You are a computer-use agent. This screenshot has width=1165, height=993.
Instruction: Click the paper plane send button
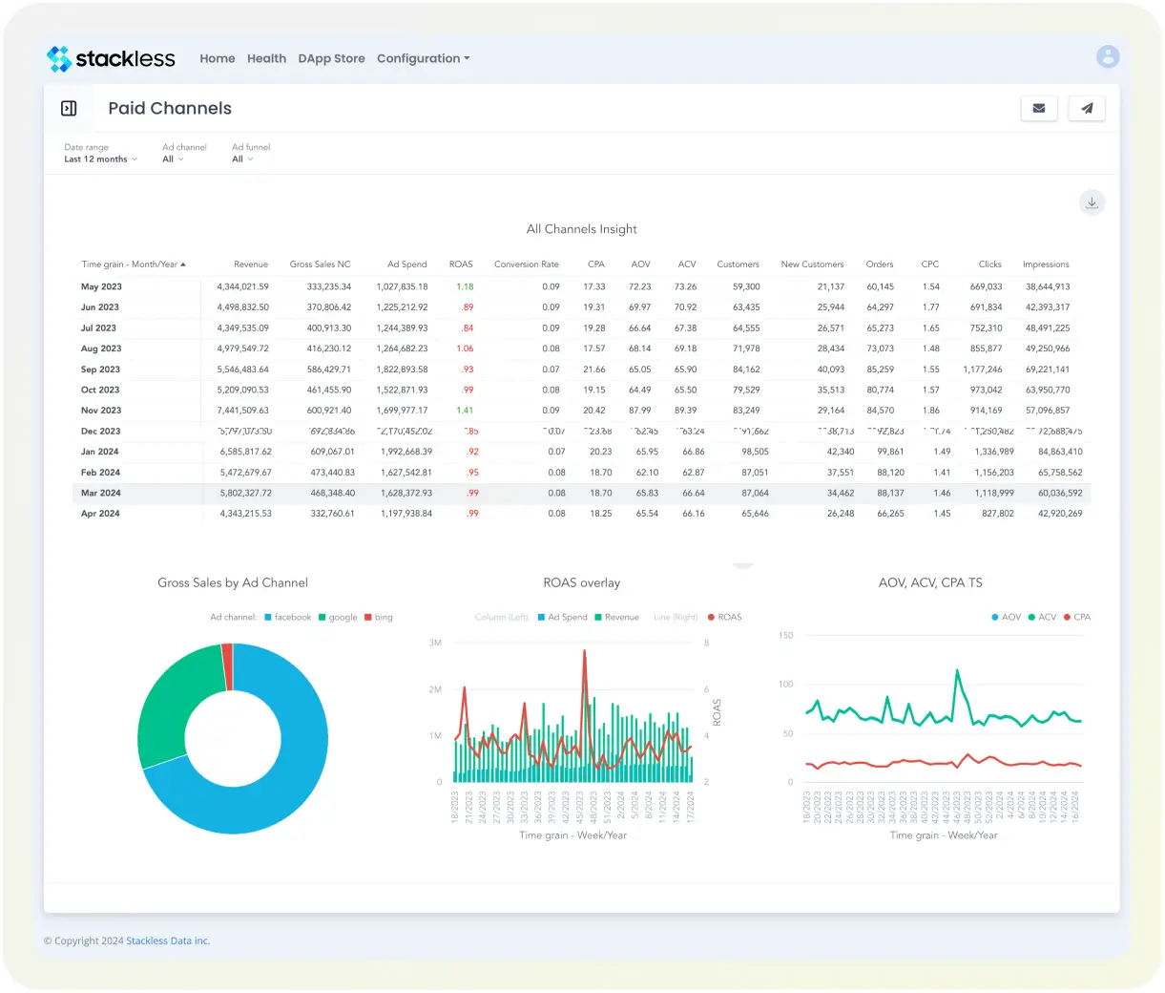tap(1087, 109)
